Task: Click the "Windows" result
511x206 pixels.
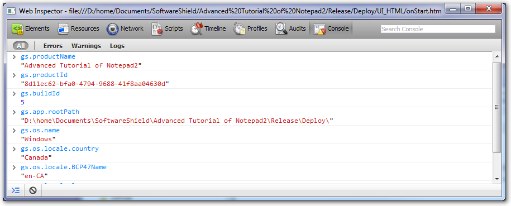Action: click(x=39, y=139)
